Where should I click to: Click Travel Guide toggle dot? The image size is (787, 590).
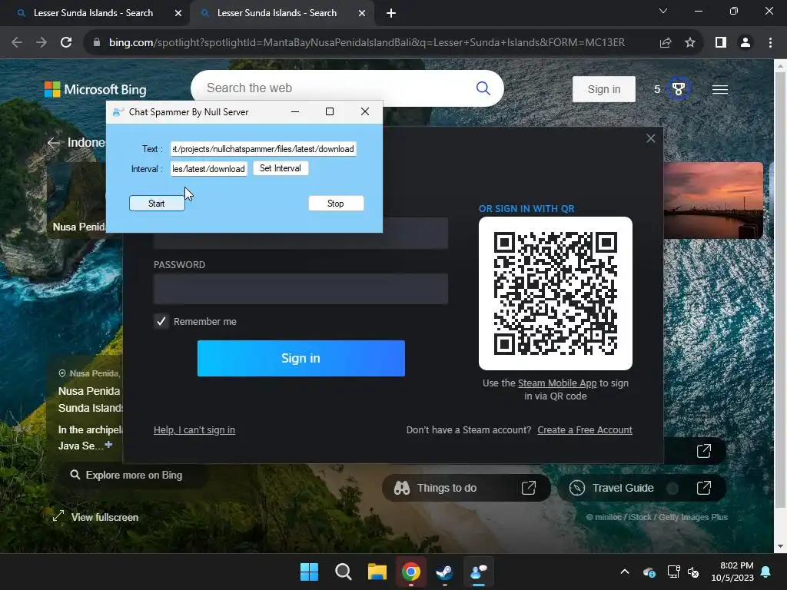tap(673, 488)
